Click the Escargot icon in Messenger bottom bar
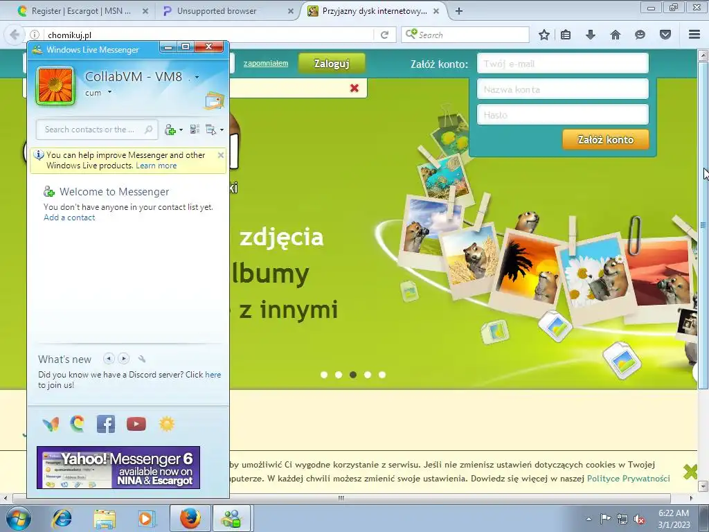Screen dimensions: 709x532 78,424
